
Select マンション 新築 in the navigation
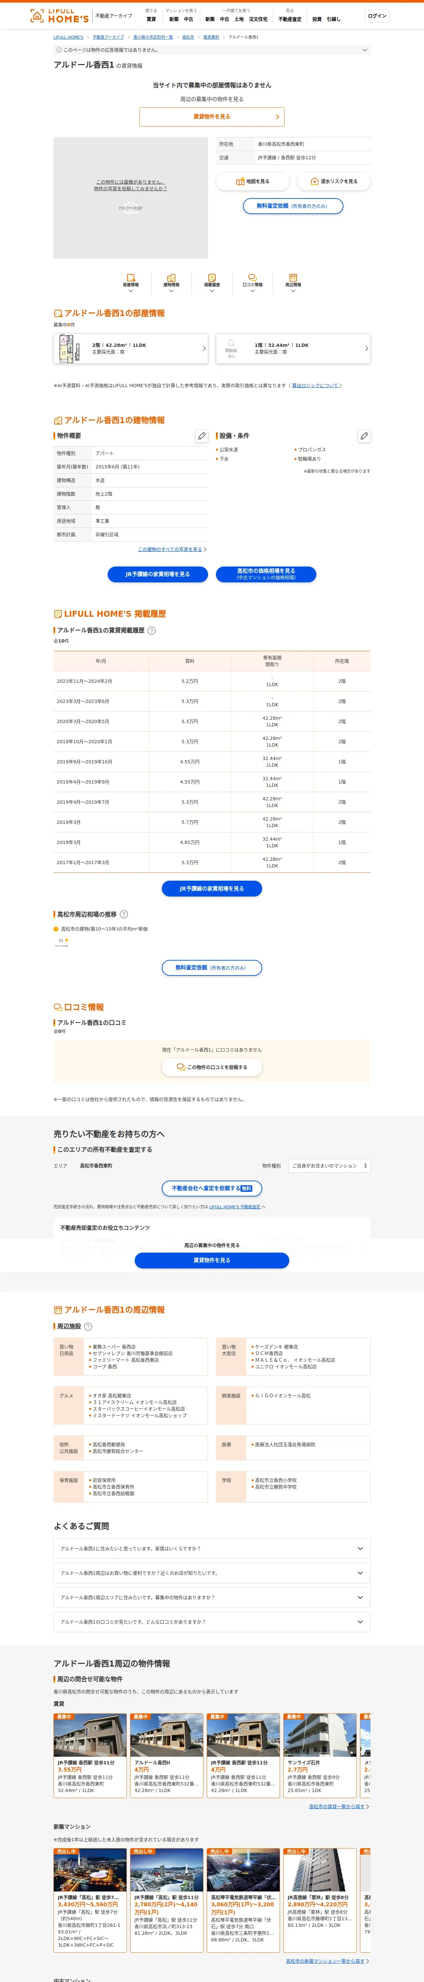(174, 19)
